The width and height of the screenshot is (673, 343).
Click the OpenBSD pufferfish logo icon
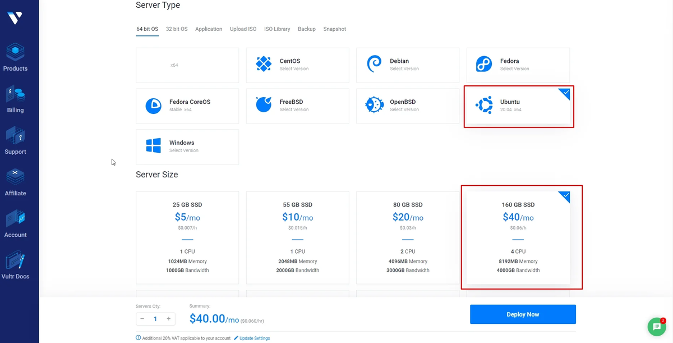374,105
